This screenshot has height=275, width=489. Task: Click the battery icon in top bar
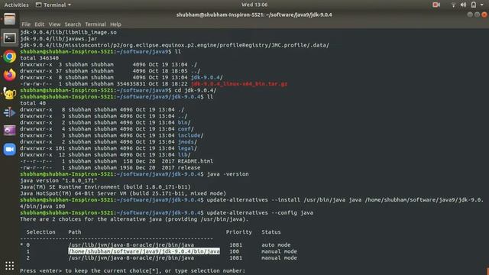tap(474, 5)
